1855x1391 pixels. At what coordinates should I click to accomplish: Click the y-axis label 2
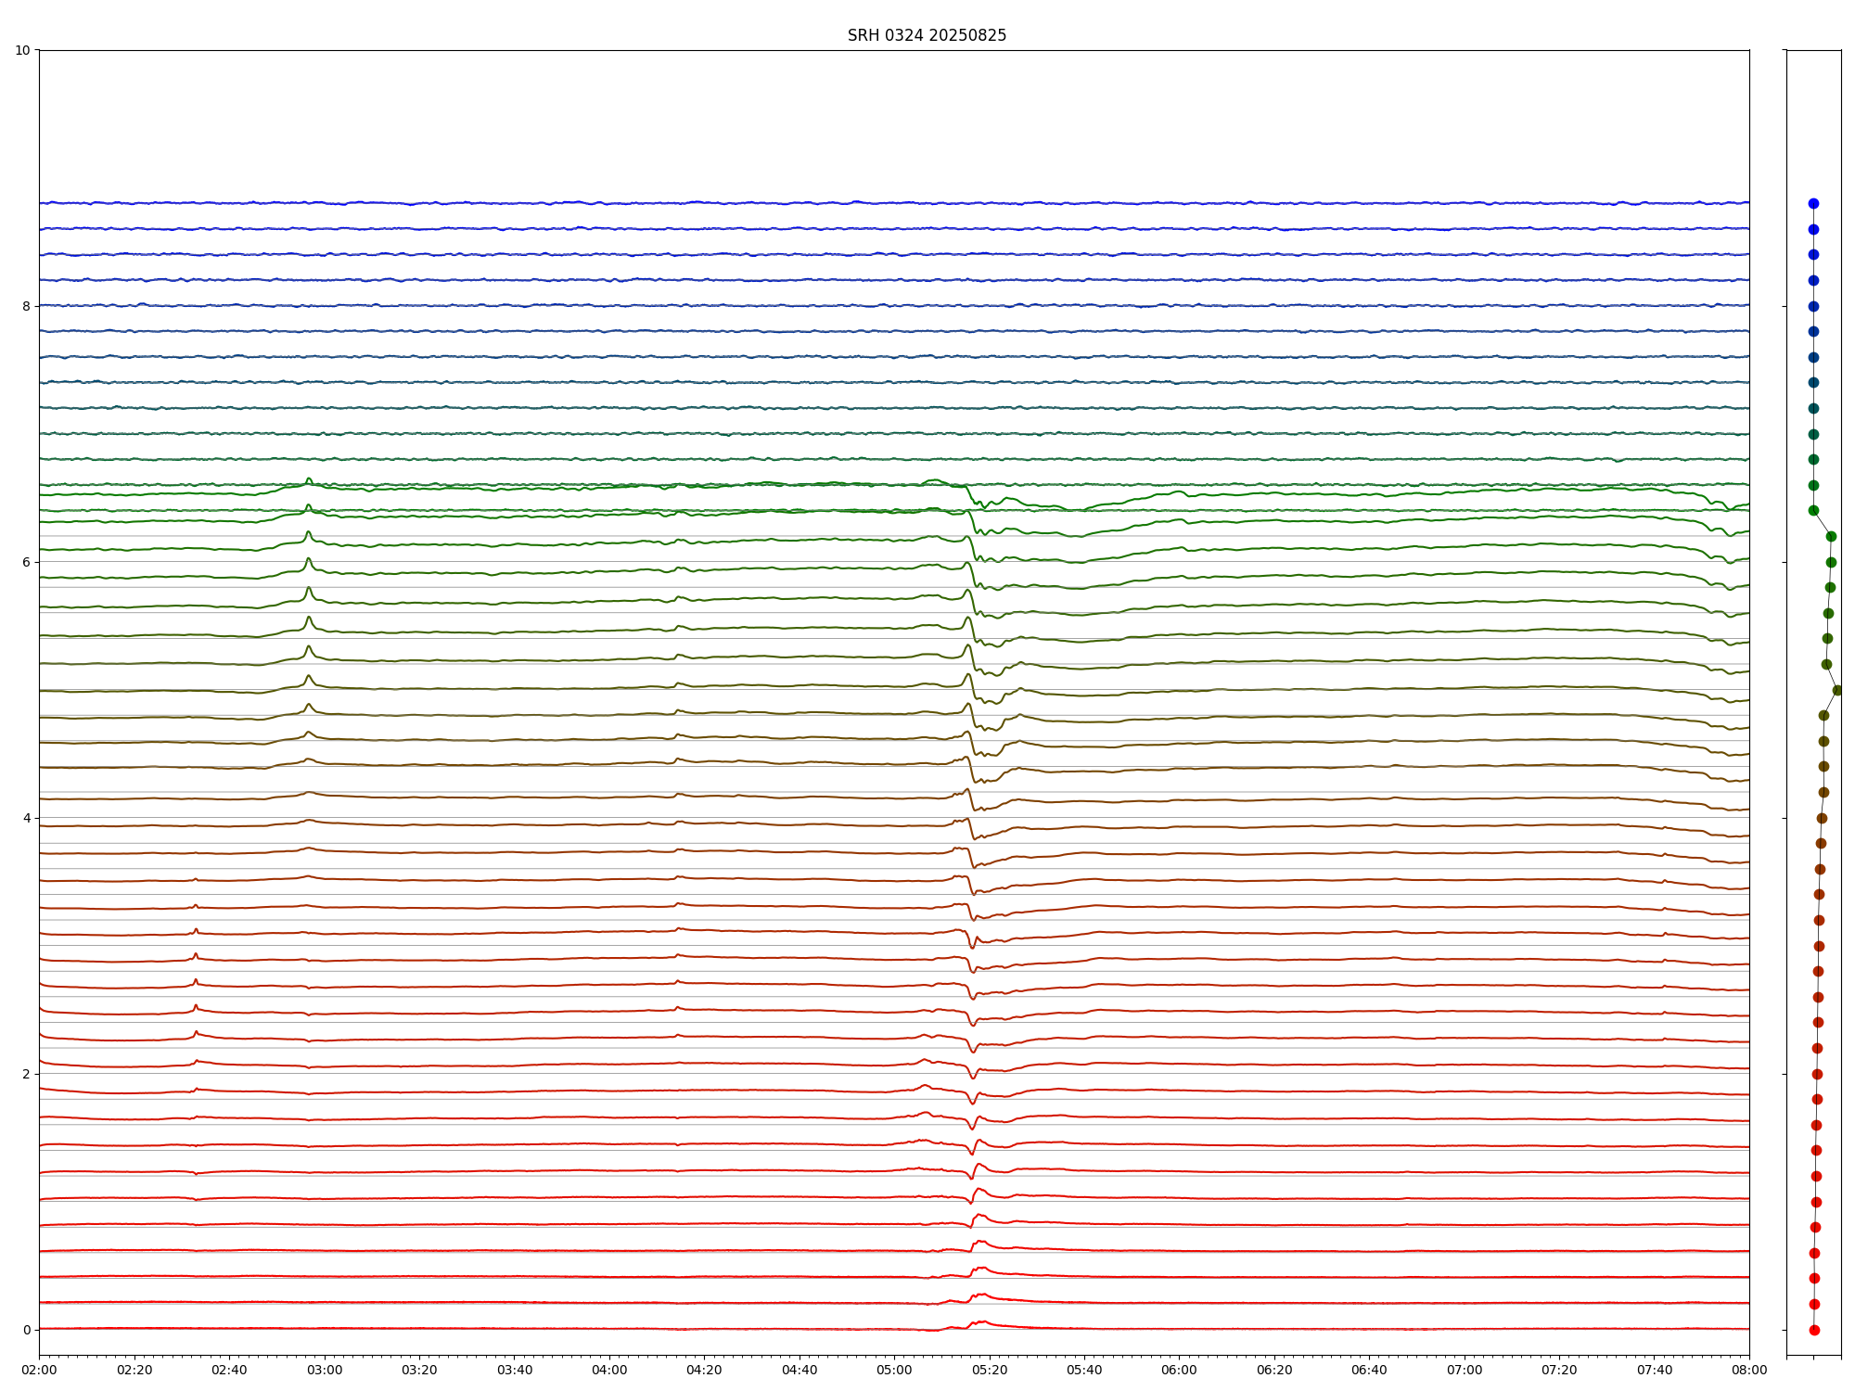pyautogui.click(x=26, y=1074)
